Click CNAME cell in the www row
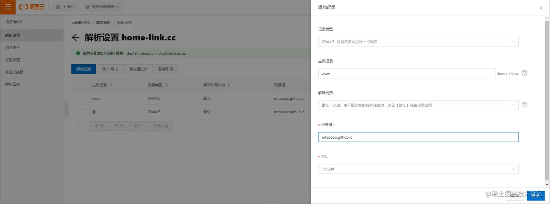Image resolution: width=550 pixels, height=204 pixels. (x=154, y=98)
